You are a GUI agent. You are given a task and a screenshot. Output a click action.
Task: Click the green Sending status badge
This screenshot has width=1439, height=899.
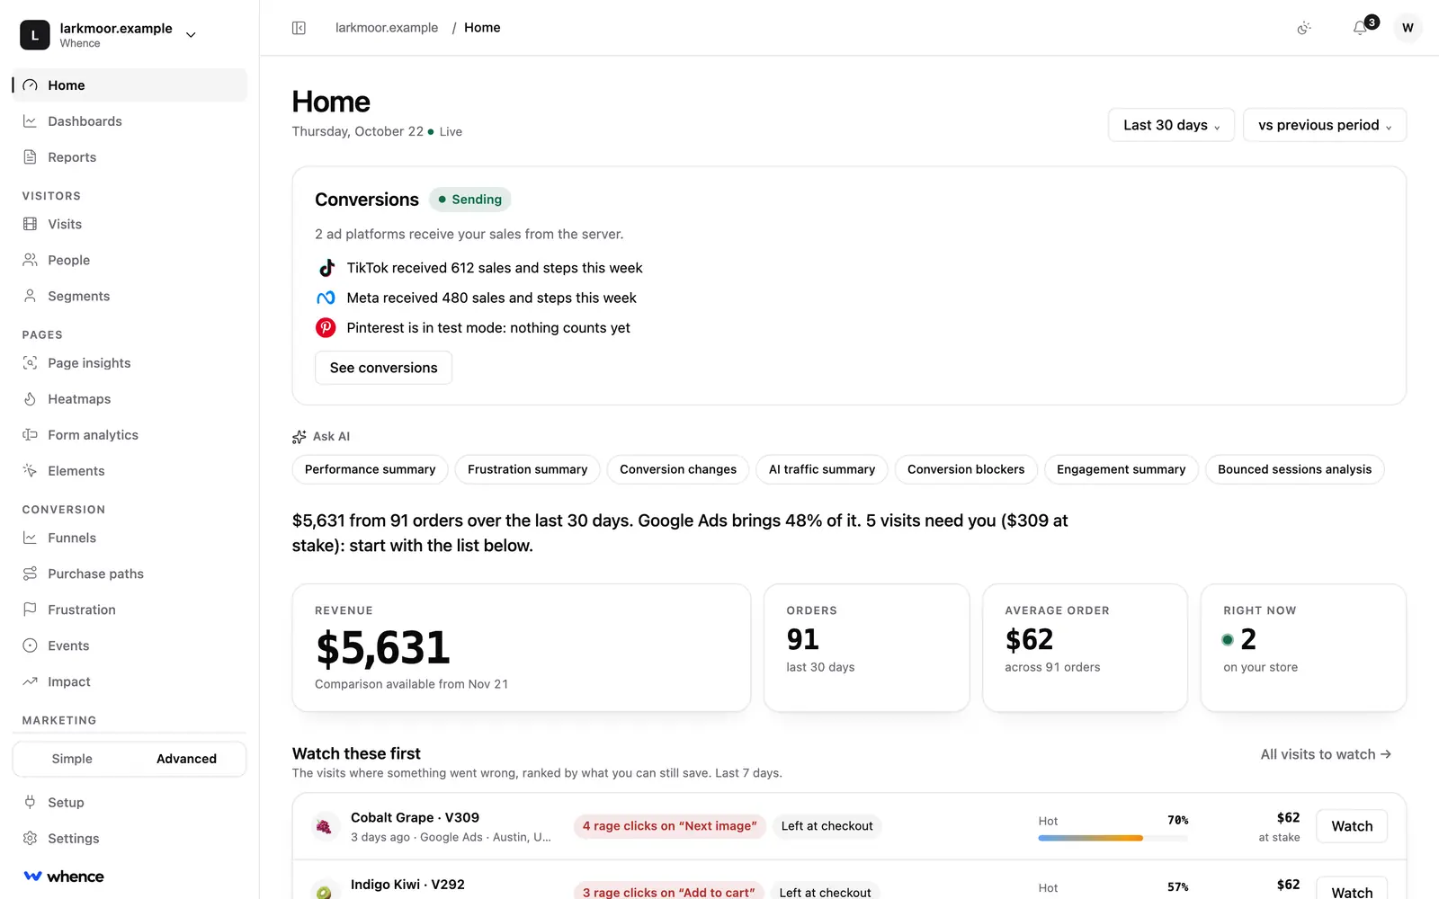tap(469, 200)
